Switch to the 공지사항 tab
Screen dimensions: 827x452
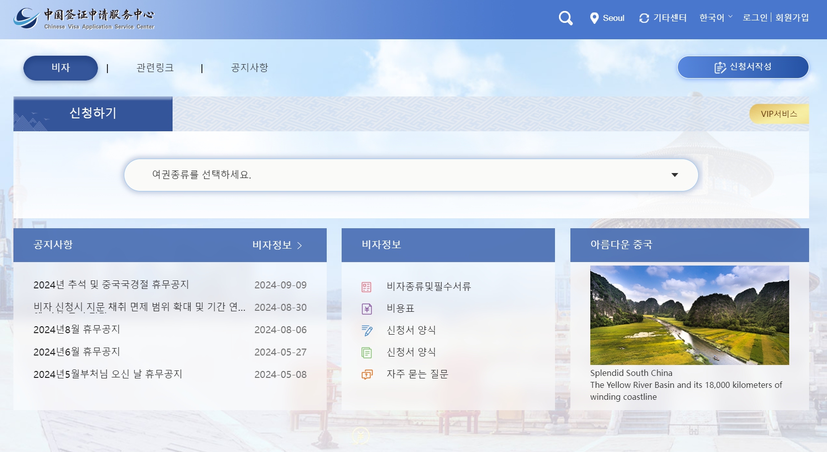pyautogui.click(x=249, y=68)
